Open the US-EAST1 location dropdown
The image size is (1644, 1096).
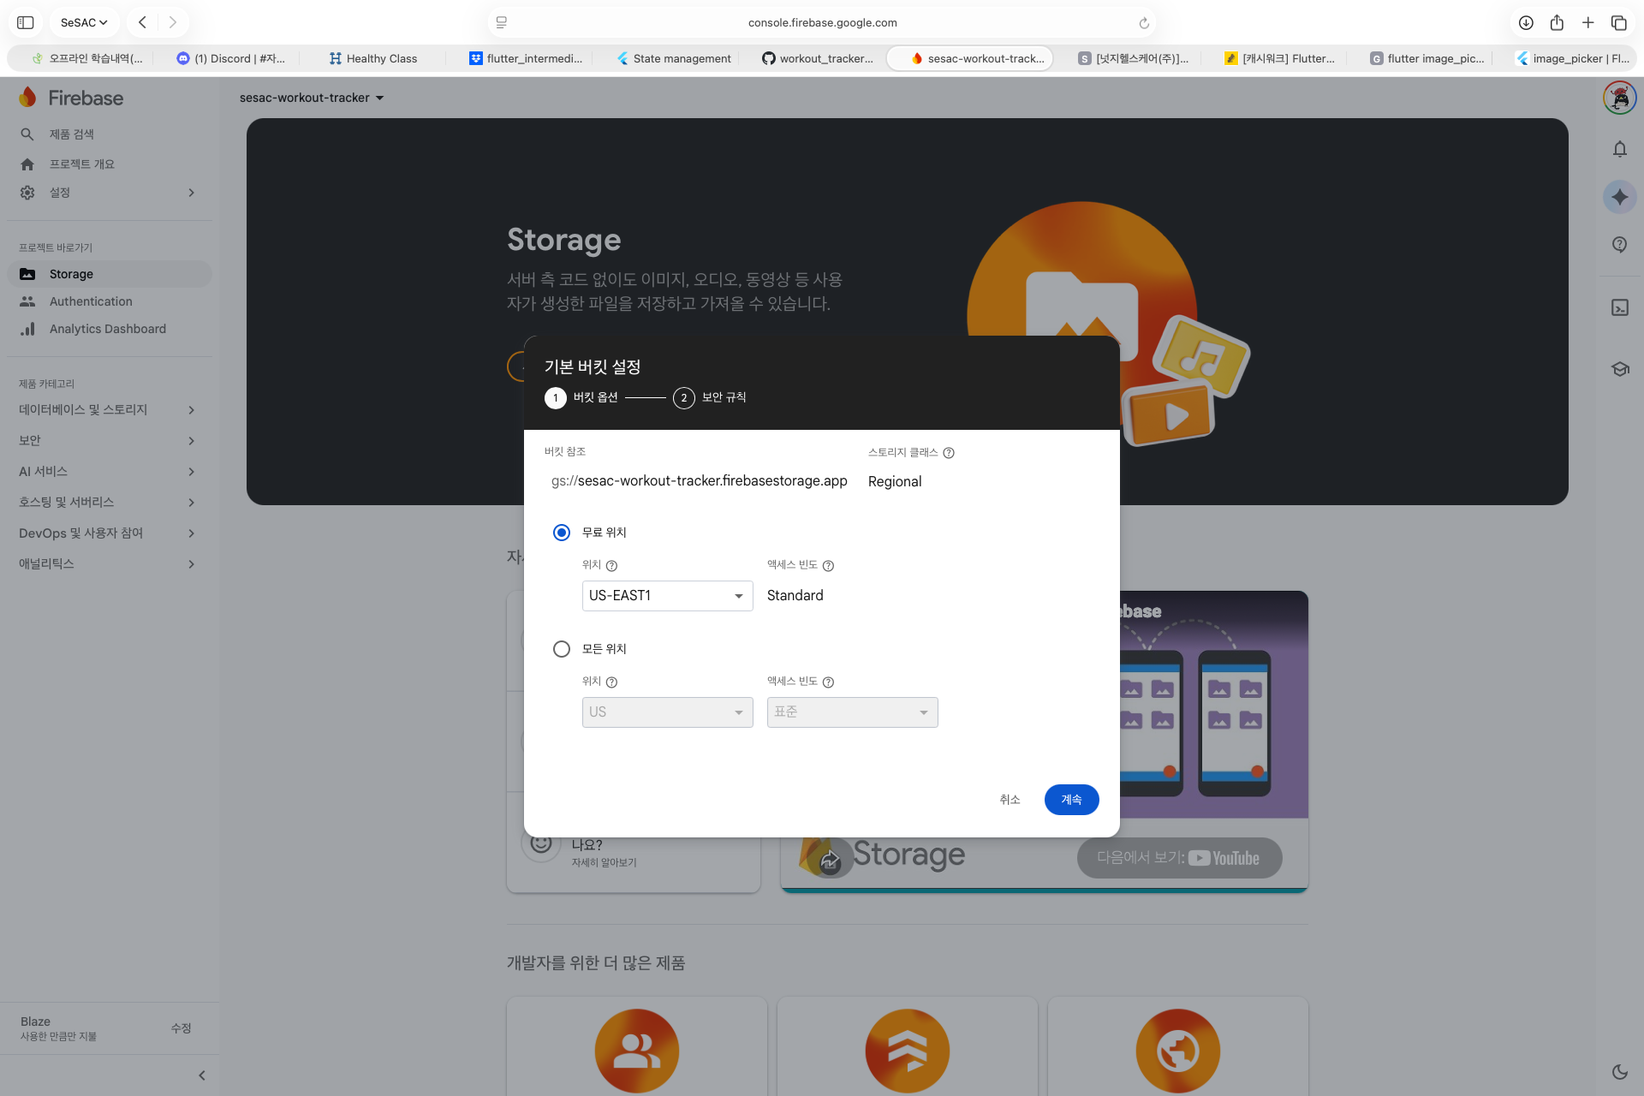668,596
